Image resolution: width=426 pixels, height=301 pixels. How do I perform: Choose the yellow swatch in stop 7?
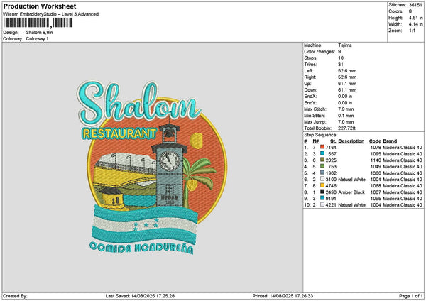(323, 185)
